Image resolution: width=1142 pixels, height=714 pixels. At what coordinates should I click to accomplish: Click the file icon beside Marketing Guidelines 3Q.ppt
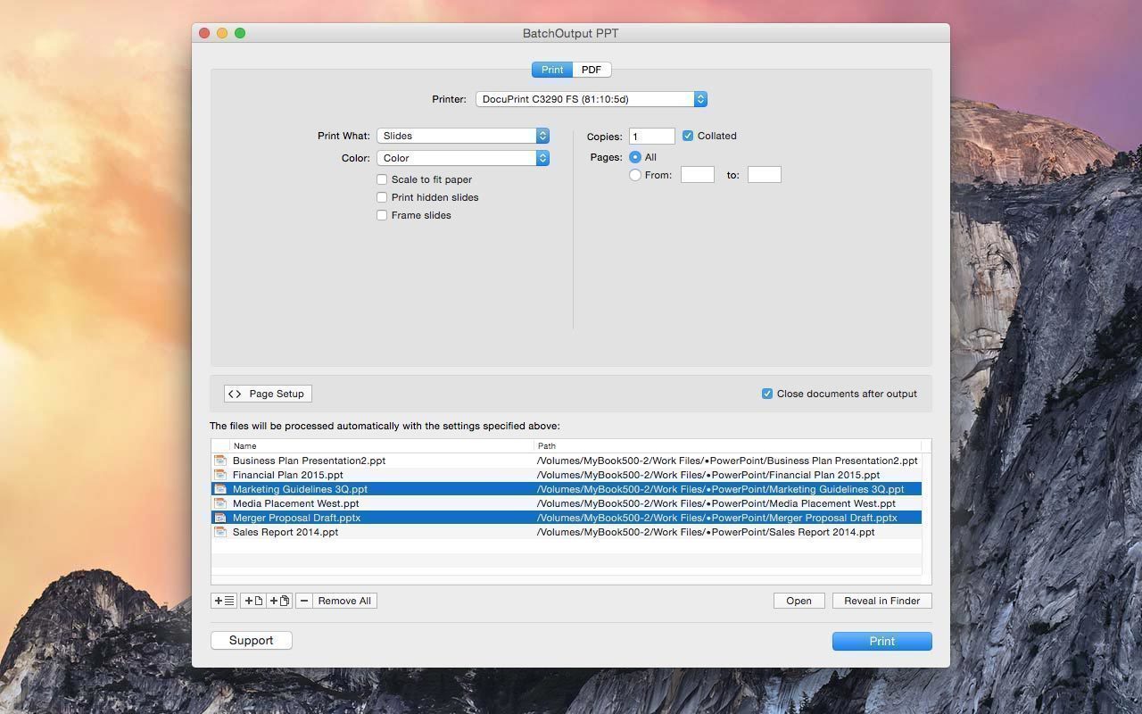click(x=220, y=489)
